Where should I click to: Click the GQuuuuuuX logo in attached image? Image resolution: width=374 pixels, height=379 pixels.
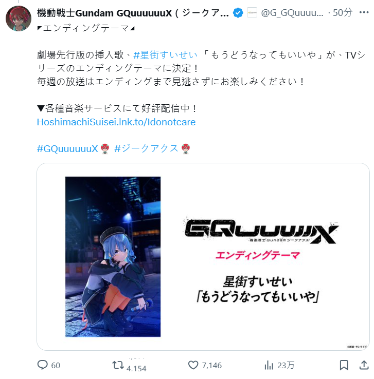point(261,231)
